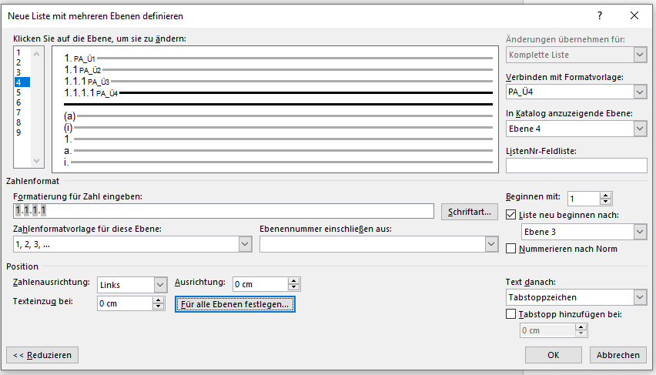This screenshot has height=375, width=656.
Task: Increase 'Ausrichtung' value using up arrow
Action: pyautogui.click(x=293, y=280)
